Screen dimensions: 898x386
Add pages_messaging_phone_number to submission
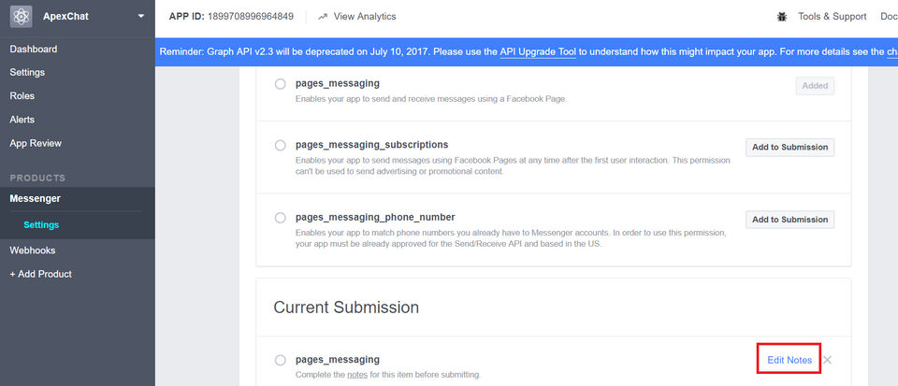point(789,220)
